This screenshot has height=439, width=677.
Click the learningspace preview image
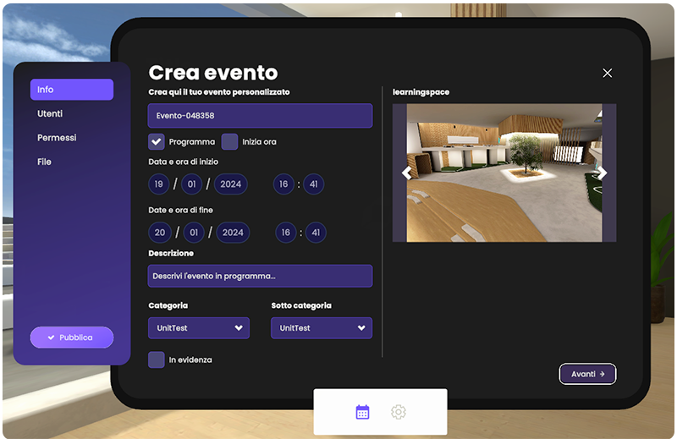[504, 173]
